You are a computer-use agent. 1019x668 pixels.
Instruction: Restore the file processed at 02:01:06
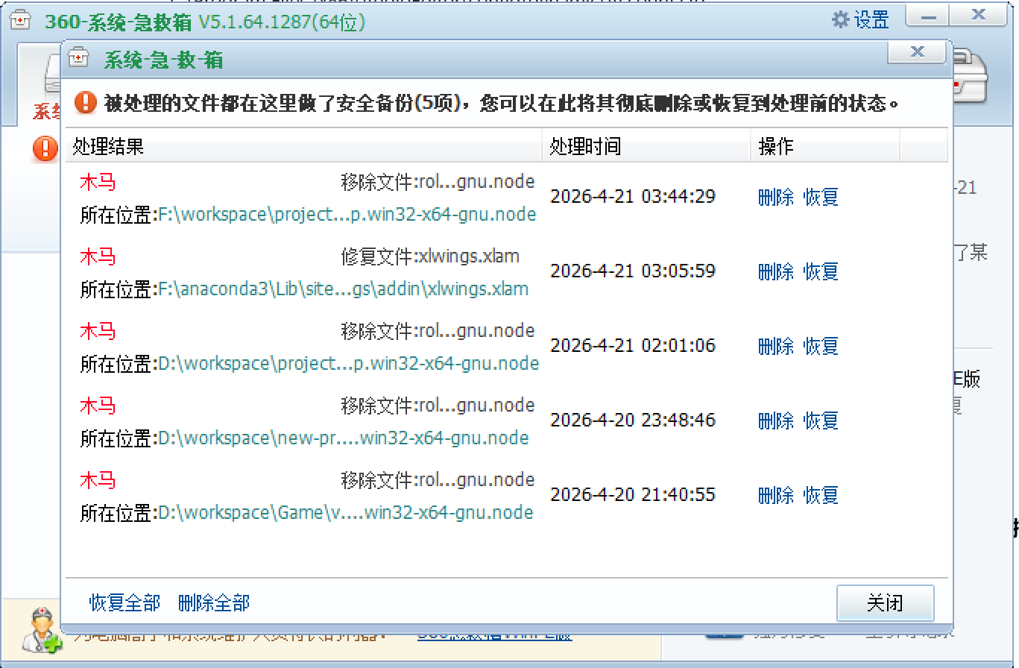coord(821,346)
